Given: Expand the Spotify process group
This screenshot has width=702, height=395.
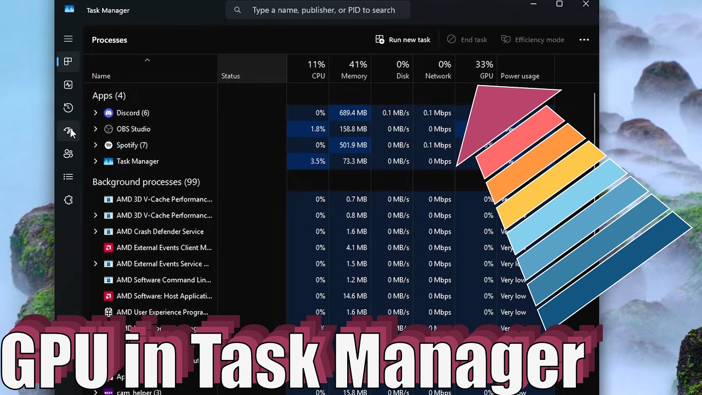Looking at the screenshot, I should click(x=95, y=145).
